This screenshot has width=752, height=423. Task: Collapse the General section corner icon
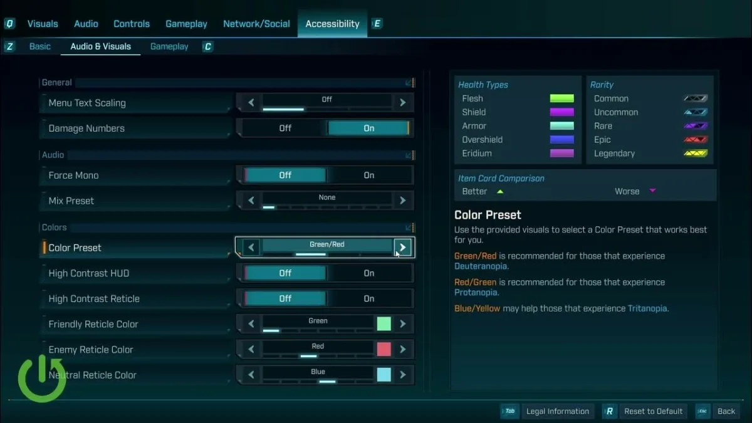[409, 83]
